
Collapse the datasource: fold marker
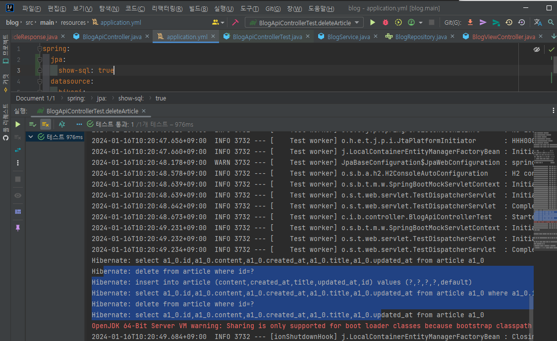pyautogui.click(x=40, y=82)
